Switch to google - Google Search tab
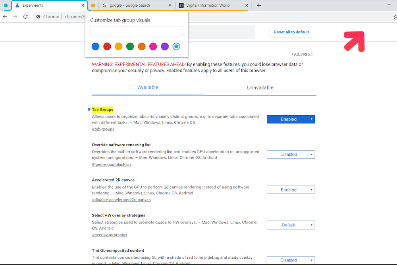Image resolution: width=397 pixels, height=265 pixels. click(x=137, y=5)
